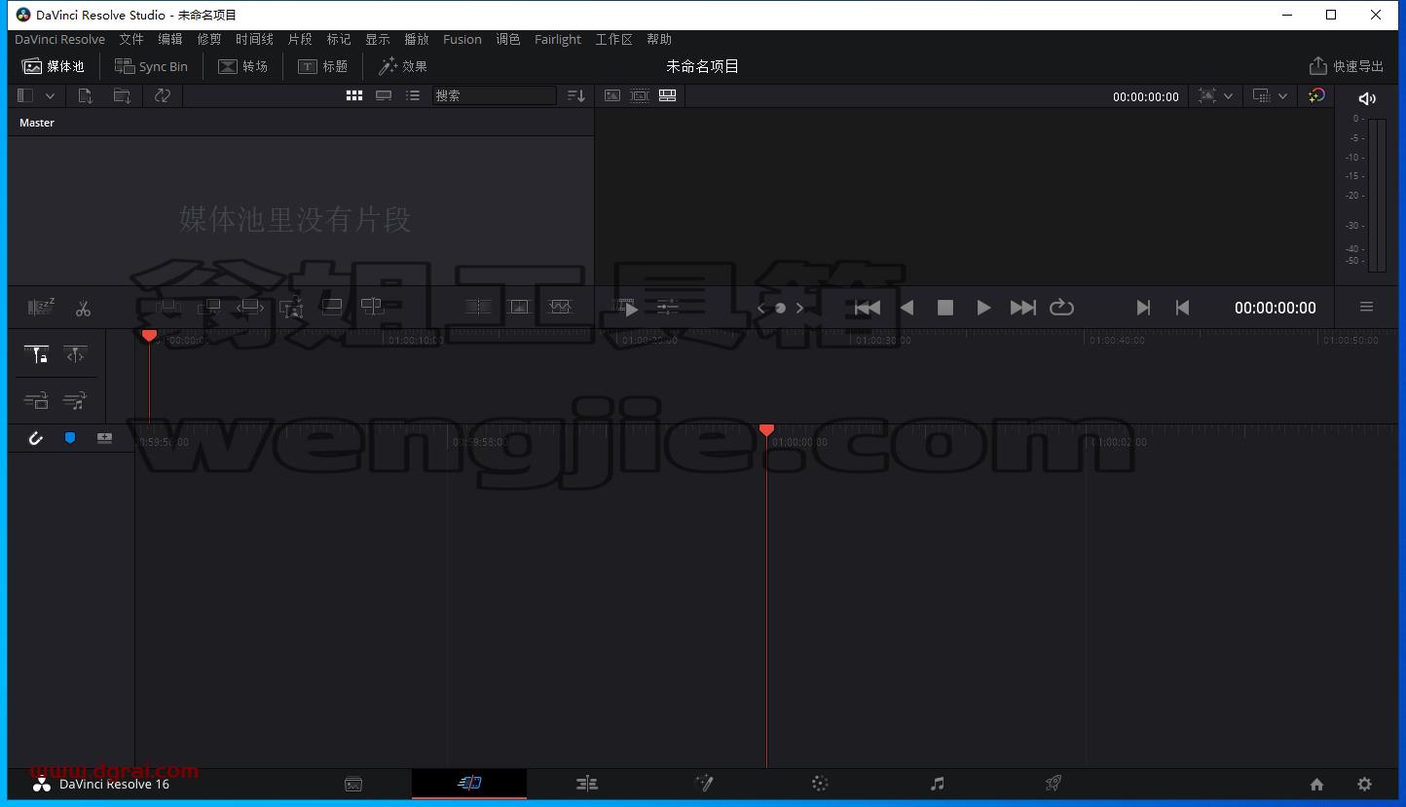Click the locked playhead icon
The height and width of the screenshot is (807, 1406).
[36, 355]
